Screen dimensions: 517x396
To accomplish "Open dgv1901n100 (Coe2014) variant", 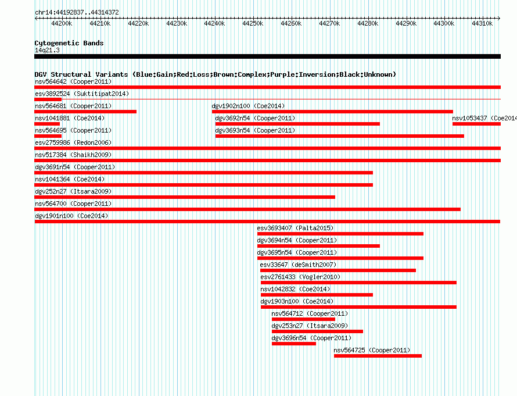I will [71, 216].
